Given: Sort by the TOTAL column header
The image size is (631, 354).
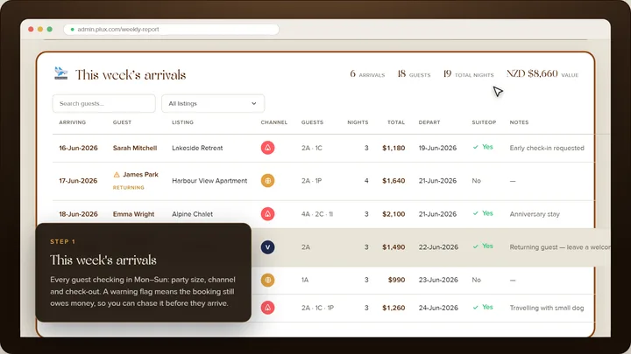Looking at the screenshot, I should [396, 122].
